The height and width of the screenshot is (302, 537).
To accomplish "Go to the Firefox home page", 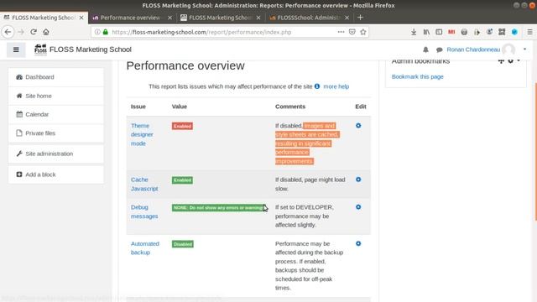I will 46,32.
